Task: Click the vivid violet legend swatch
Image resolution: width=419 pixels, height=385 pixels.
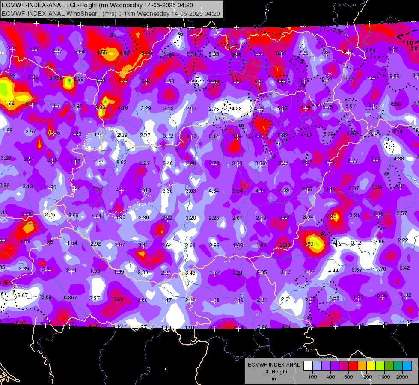Action: (x=335, y=366)
